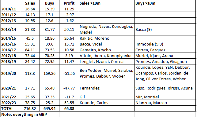
Task: Click the 2010/11 season row label
Action: tap(10, 9)
